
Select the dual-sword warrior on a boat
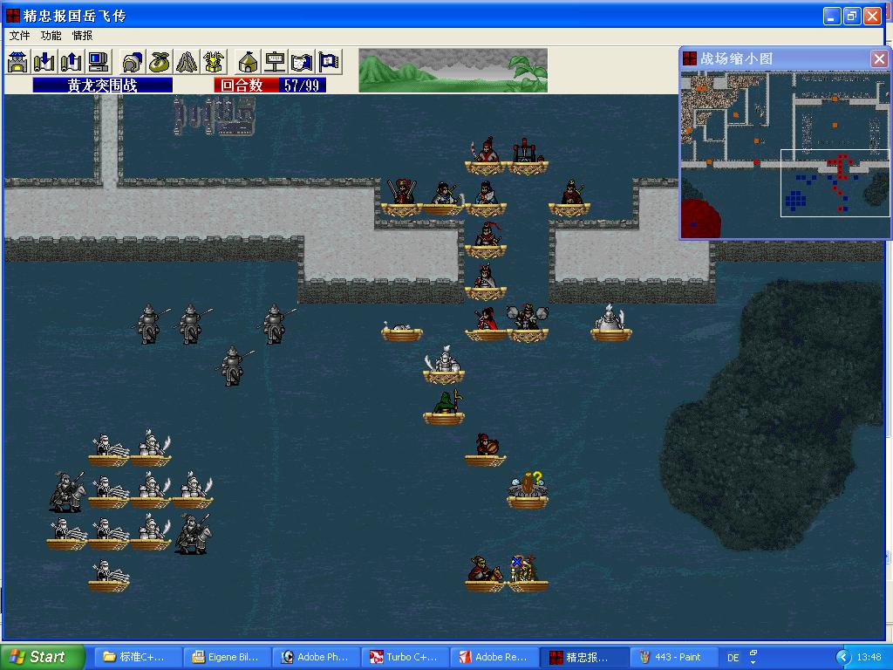(401, 197)
